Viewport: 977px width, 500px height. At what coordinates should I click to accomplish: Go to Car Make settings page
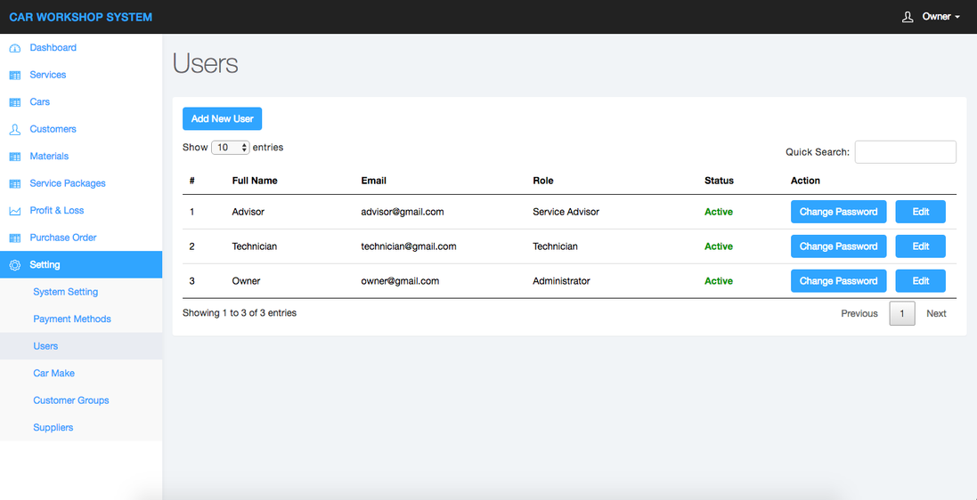[x=53, y=373]
